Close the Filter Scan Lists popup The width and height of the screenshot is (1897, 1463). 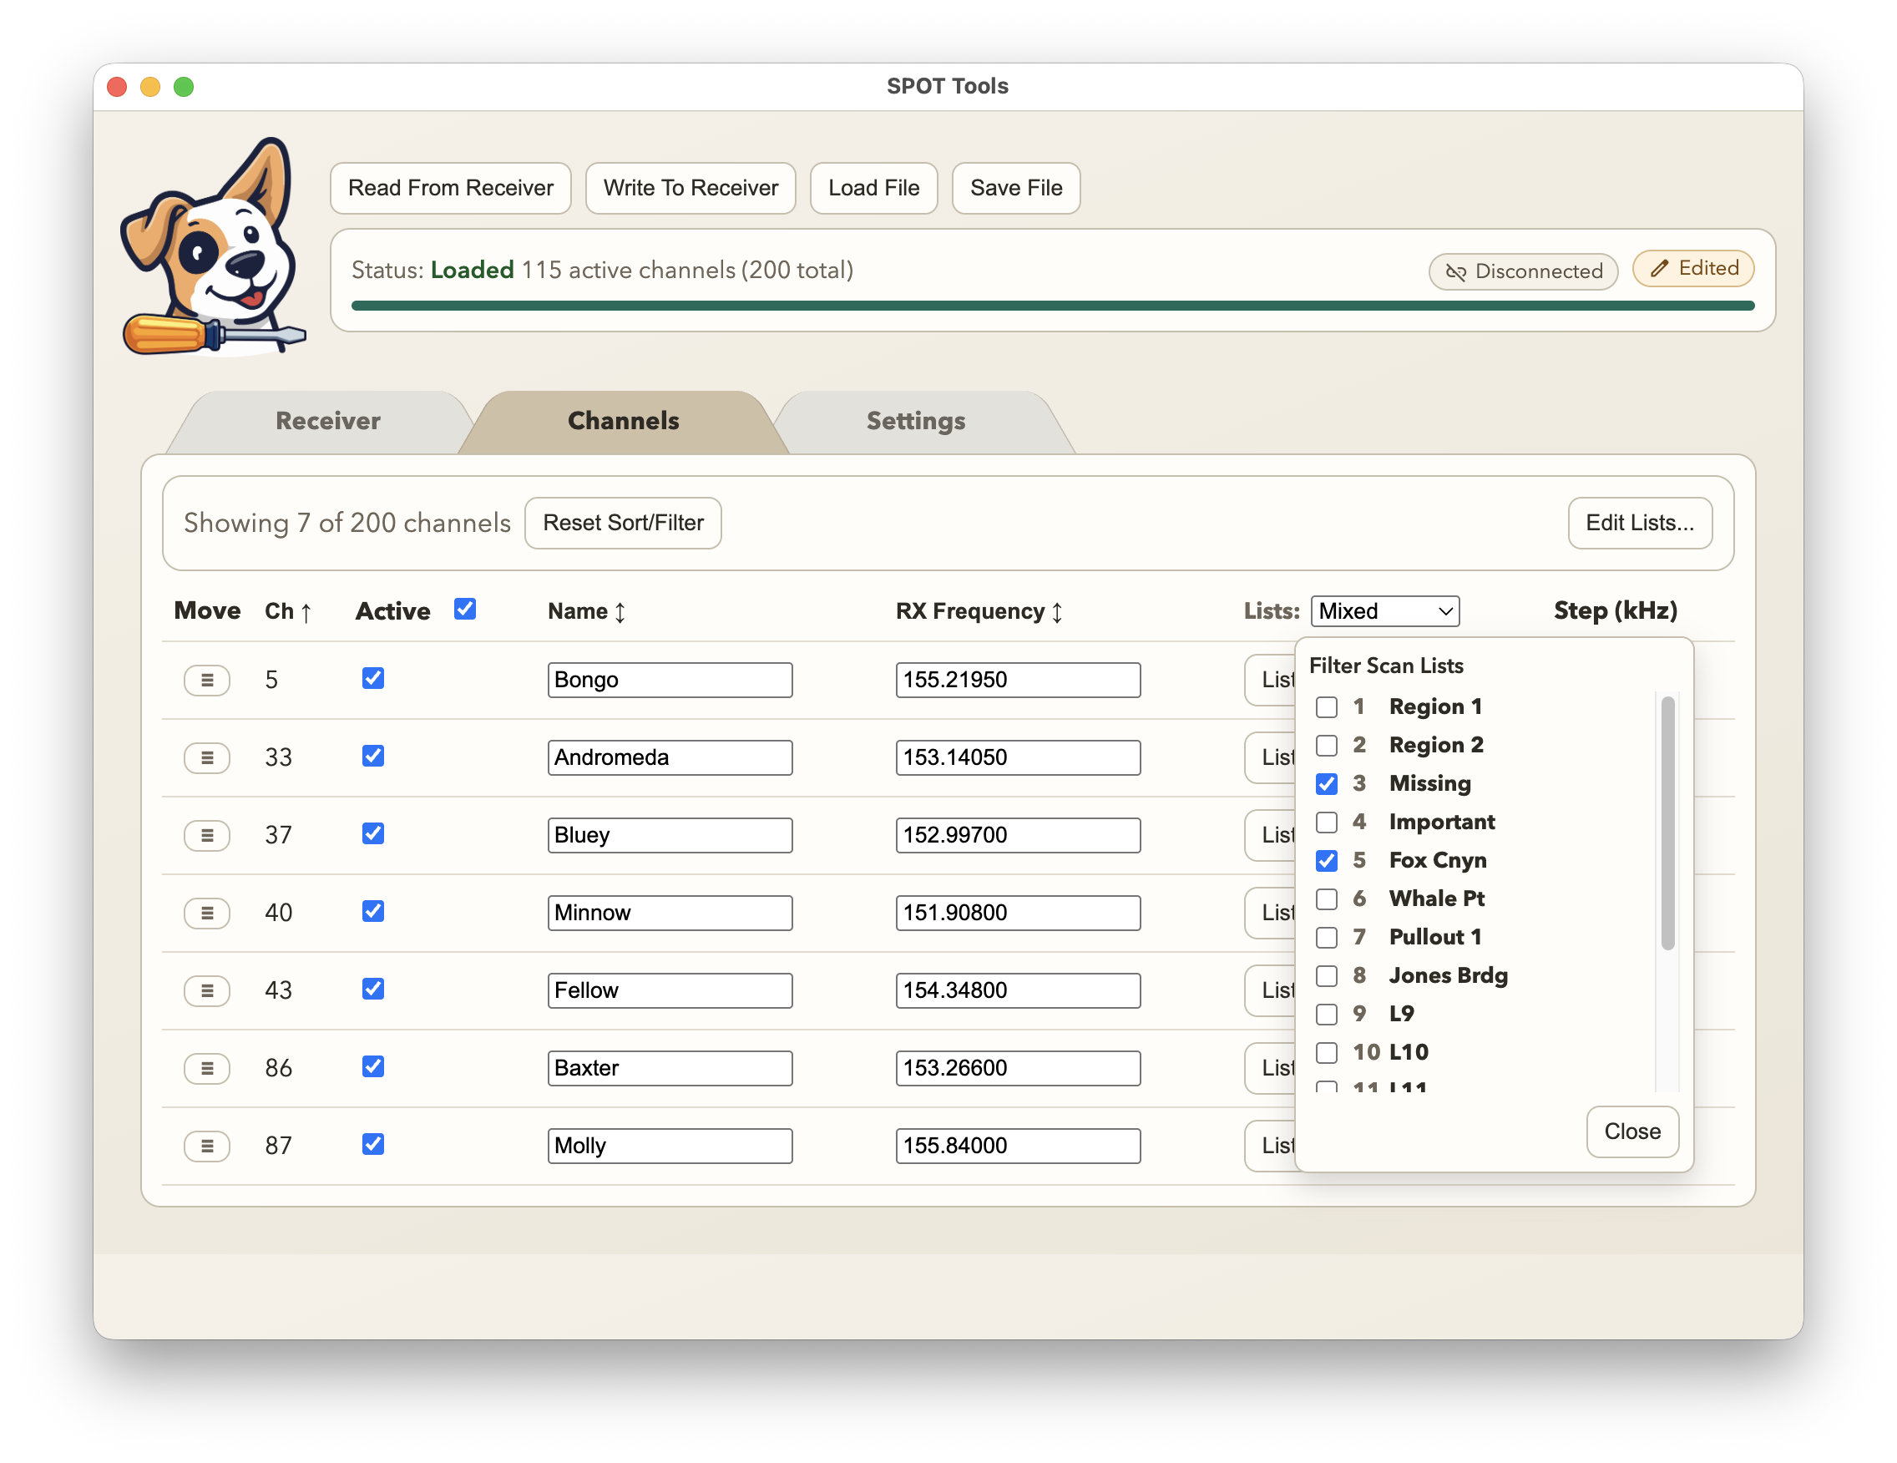click(1631, 1131)
